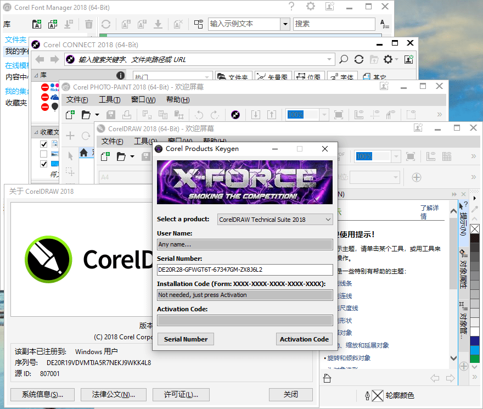The width and height of the screenshot is (483, 409).
Task: Check the empty second checkbox in CONNECT favorites
Action: click(44, 154)
